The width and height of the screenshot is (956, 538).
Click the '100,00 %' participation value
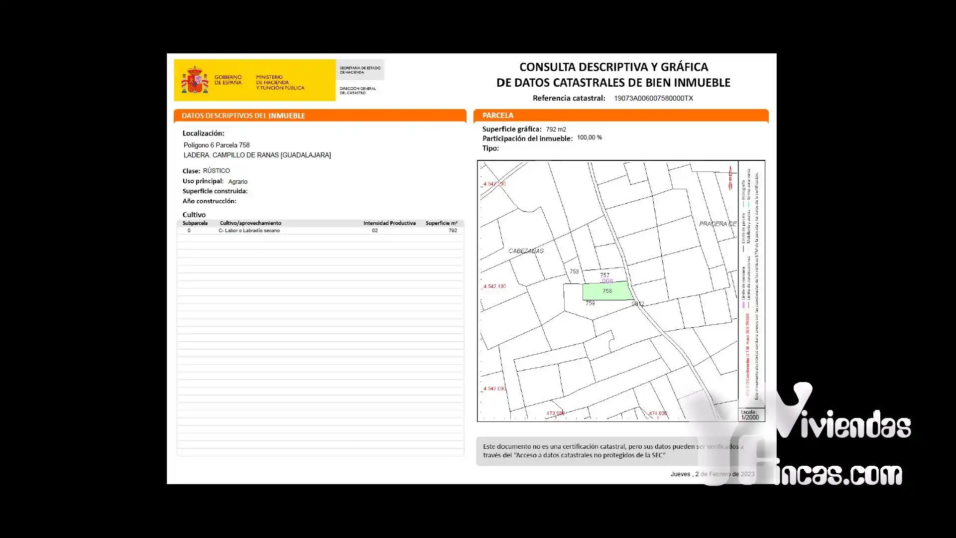coord(590,137)
